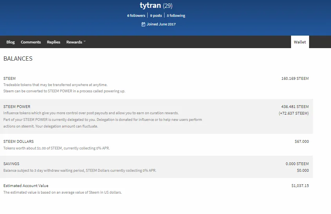The width and height of the screenshot is (331, 214).
Task: Select the Wallet tab
Action: (300, 42)
